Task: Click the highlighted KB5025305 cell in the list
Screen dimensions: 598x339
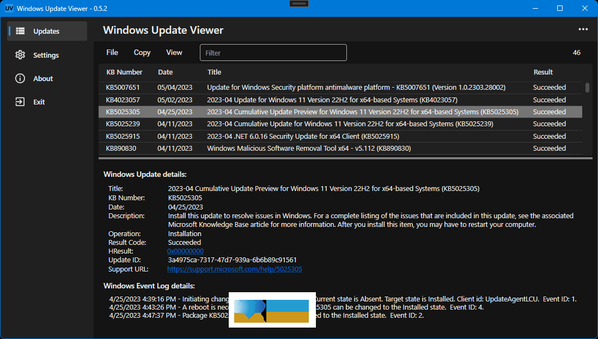Action: 123,112
